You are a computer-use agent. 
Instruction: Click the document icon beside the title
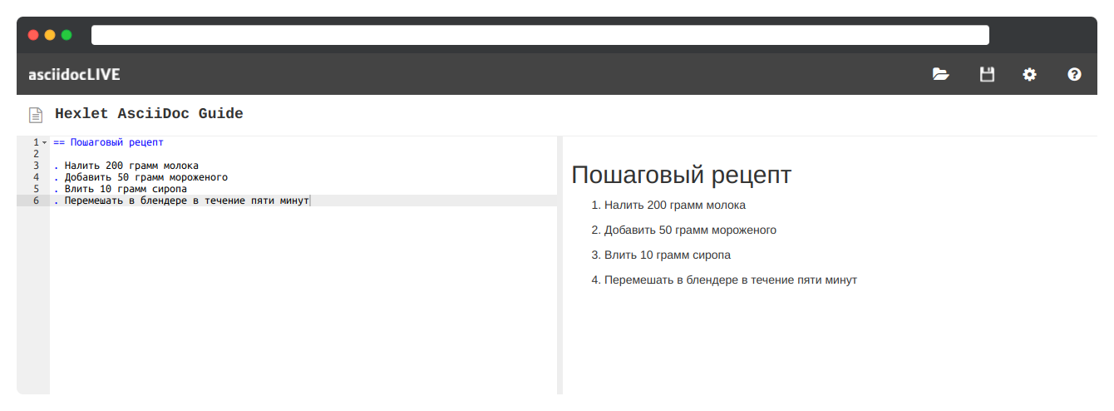pyautogui.click(x=36, y=115)
